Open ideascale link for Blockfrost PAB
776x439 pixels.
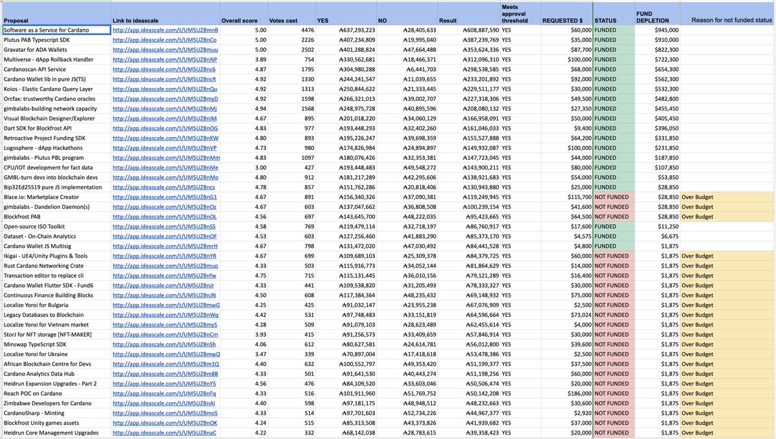pyautogui.click(x=164, y=217)
